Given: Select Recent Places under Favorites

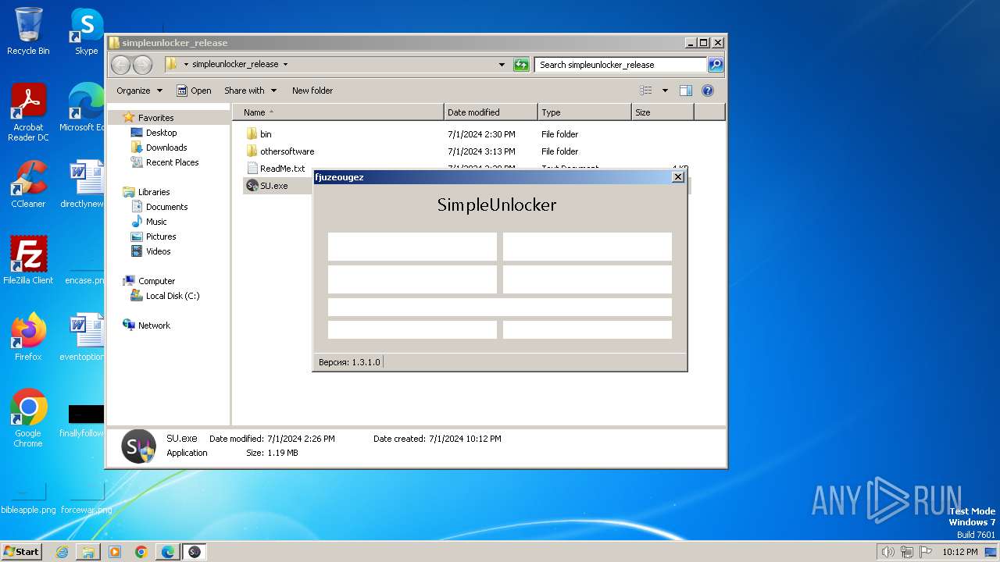Looking at the screenshot, I should click(172, 162).
